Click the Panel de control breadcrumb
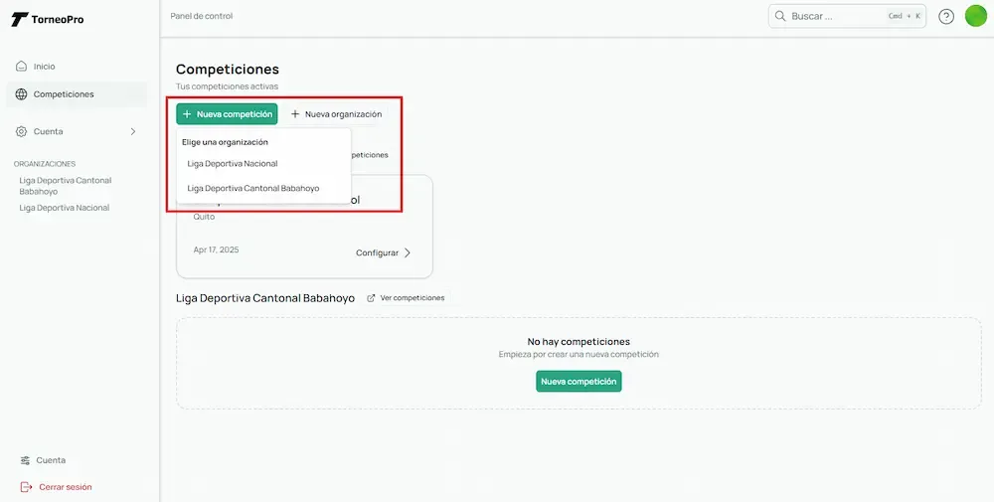Viewport: 994px width, 502px height. (x=202, y=16)
